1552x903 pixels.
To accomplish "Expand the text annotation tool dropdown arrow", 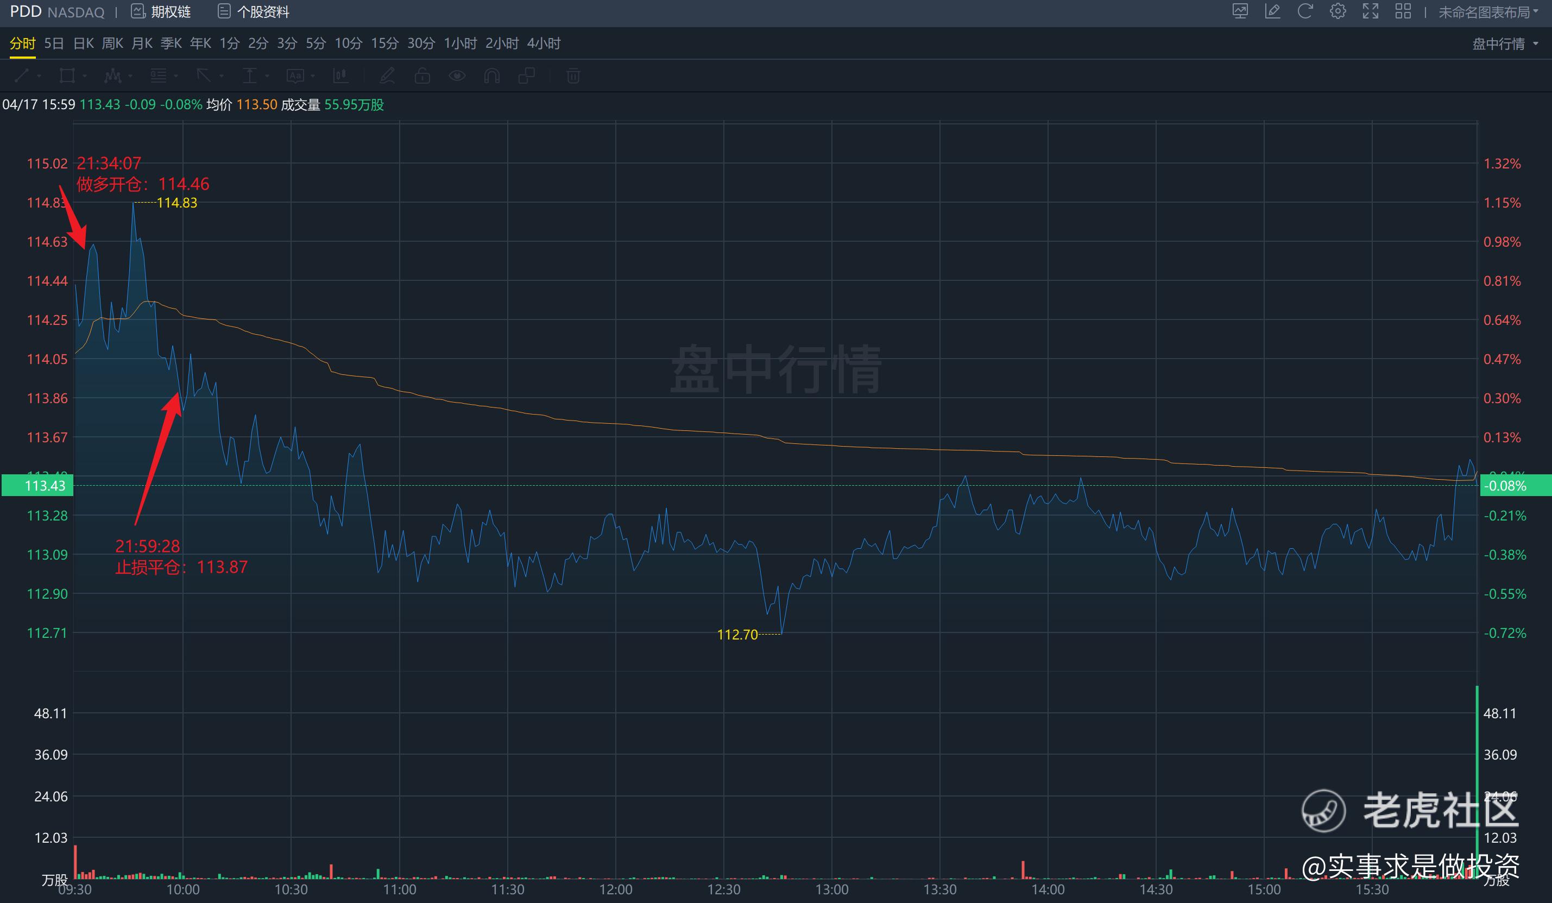I will [313, 77].
